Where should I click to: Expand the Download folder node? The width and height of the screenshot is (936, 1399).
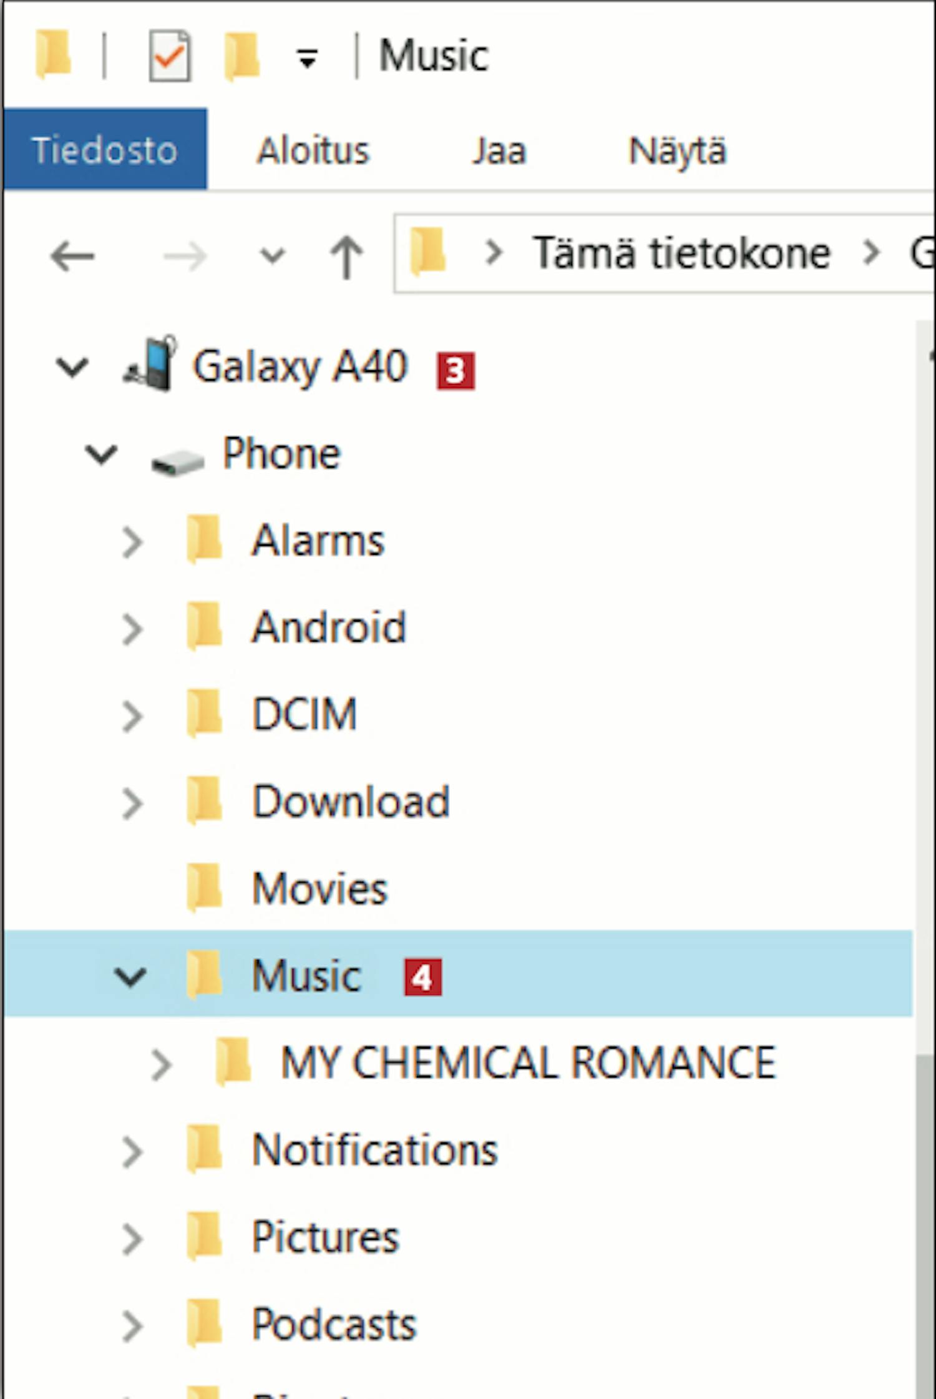tap(132, 802)
